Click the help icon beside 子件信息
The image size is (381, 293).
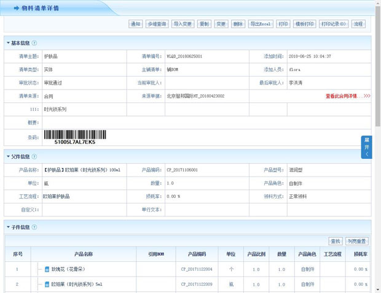coord(34,227)
